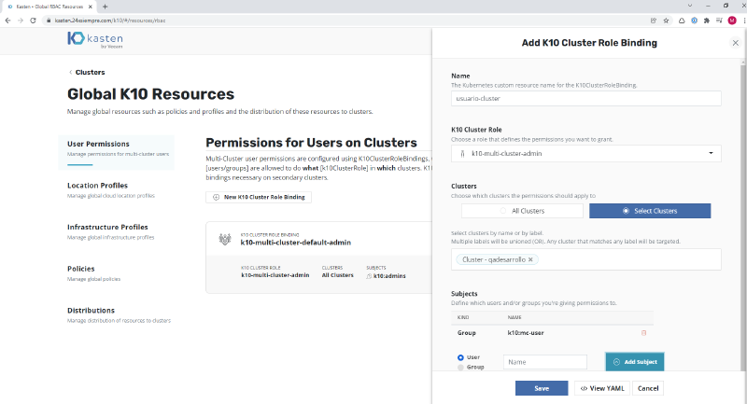Select the User subject kind radio

[x=460, y=357]
